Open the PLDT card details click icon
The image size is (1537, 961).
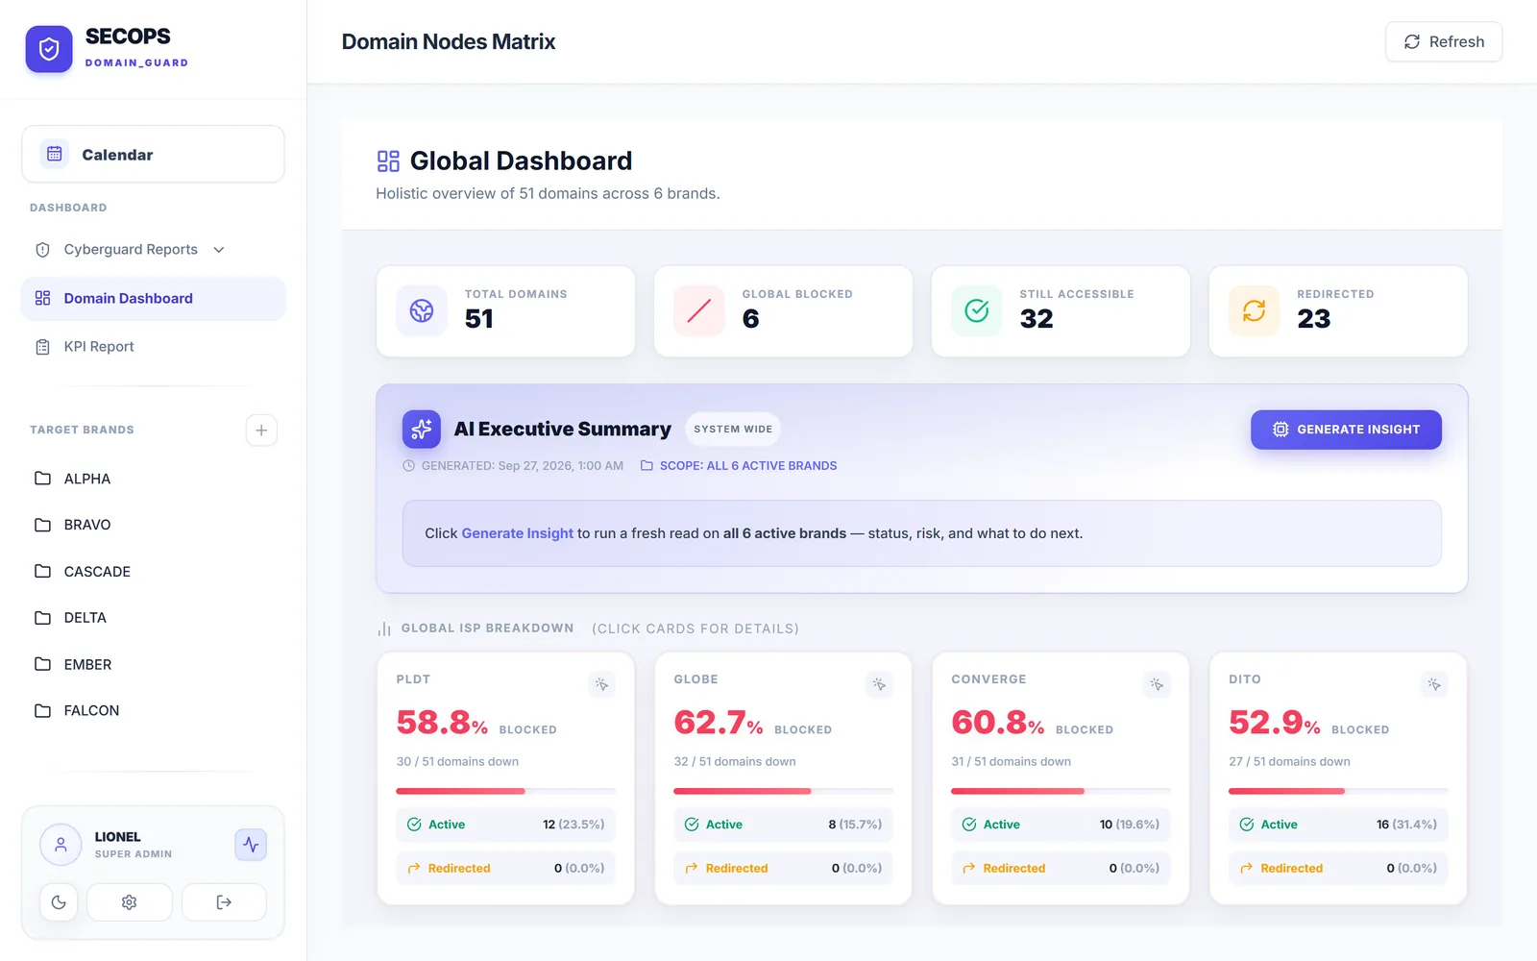coord(601,684)
